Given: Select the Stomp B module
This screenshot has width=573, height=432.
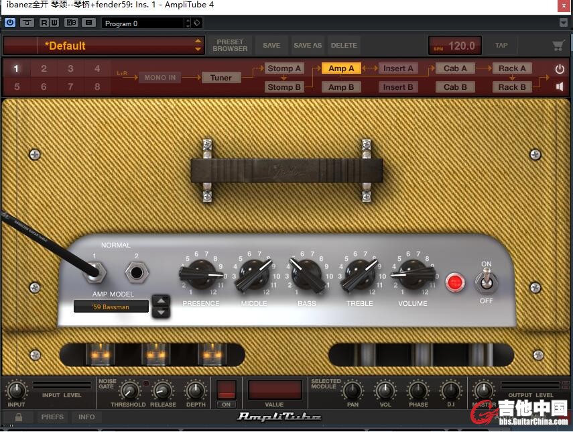Looking at the screenshot, I should (284, 87).
